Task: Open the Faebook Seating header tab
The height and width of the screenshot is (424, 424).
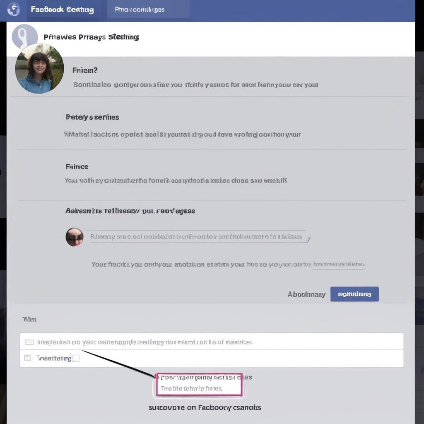Action: (x=62, y=10)
